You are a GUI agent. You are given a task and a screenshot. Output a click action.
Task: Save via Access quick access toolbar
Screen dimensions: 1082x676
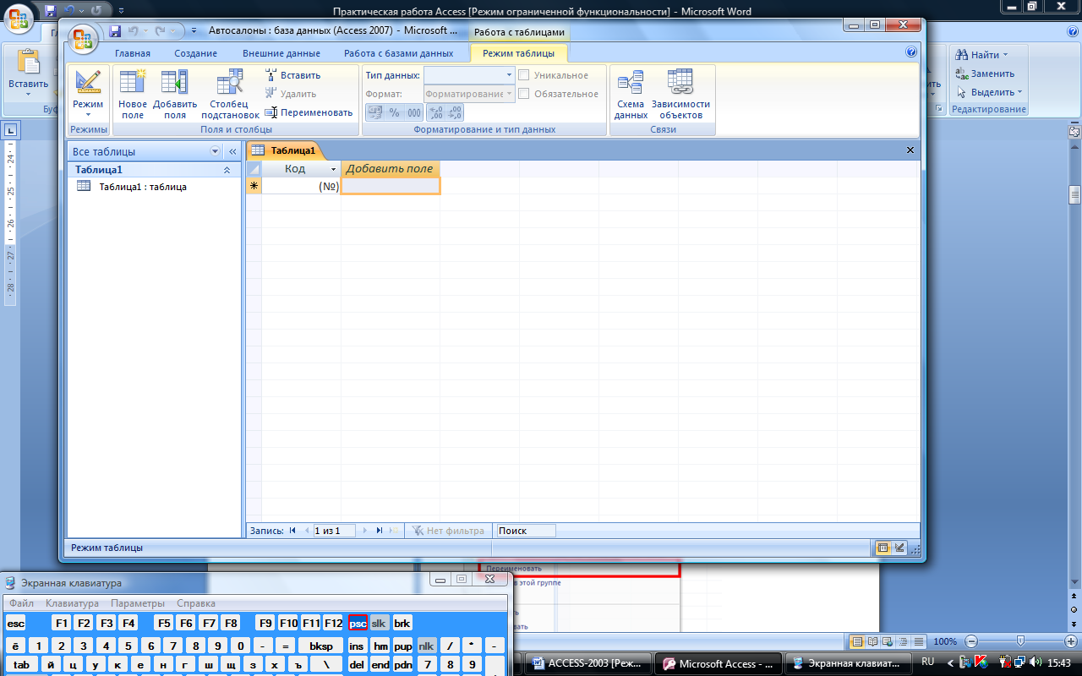point(115,31)
